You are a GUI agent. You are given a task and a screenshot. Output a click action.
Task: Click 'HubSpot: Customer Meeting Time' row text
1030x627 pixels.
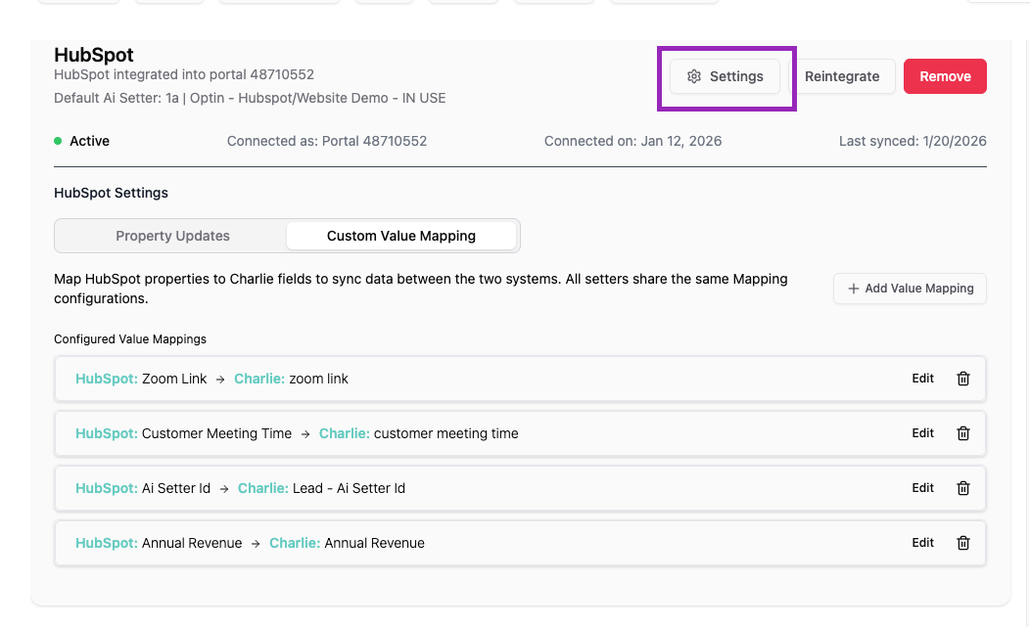coord(183,433)
